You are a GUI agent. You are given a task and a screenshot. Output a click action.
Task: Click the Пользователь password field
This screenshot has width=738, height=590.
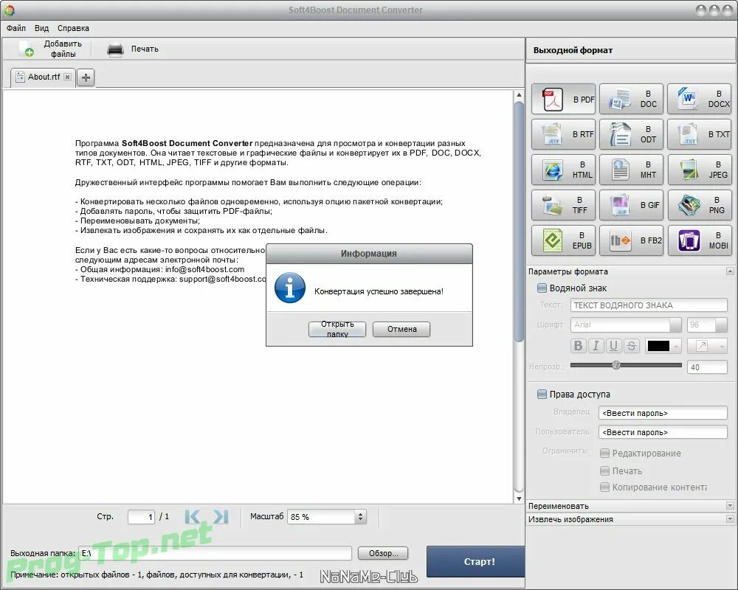click(663, 432)
